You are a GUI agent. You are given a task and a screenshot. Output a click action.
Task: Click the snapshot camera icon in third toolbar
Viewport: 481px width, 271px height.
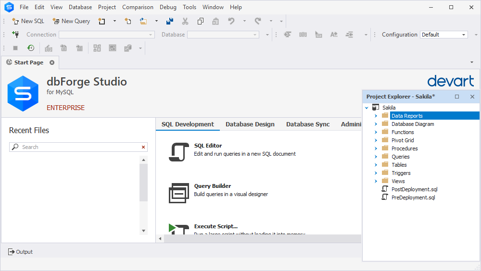coord(49,48)
